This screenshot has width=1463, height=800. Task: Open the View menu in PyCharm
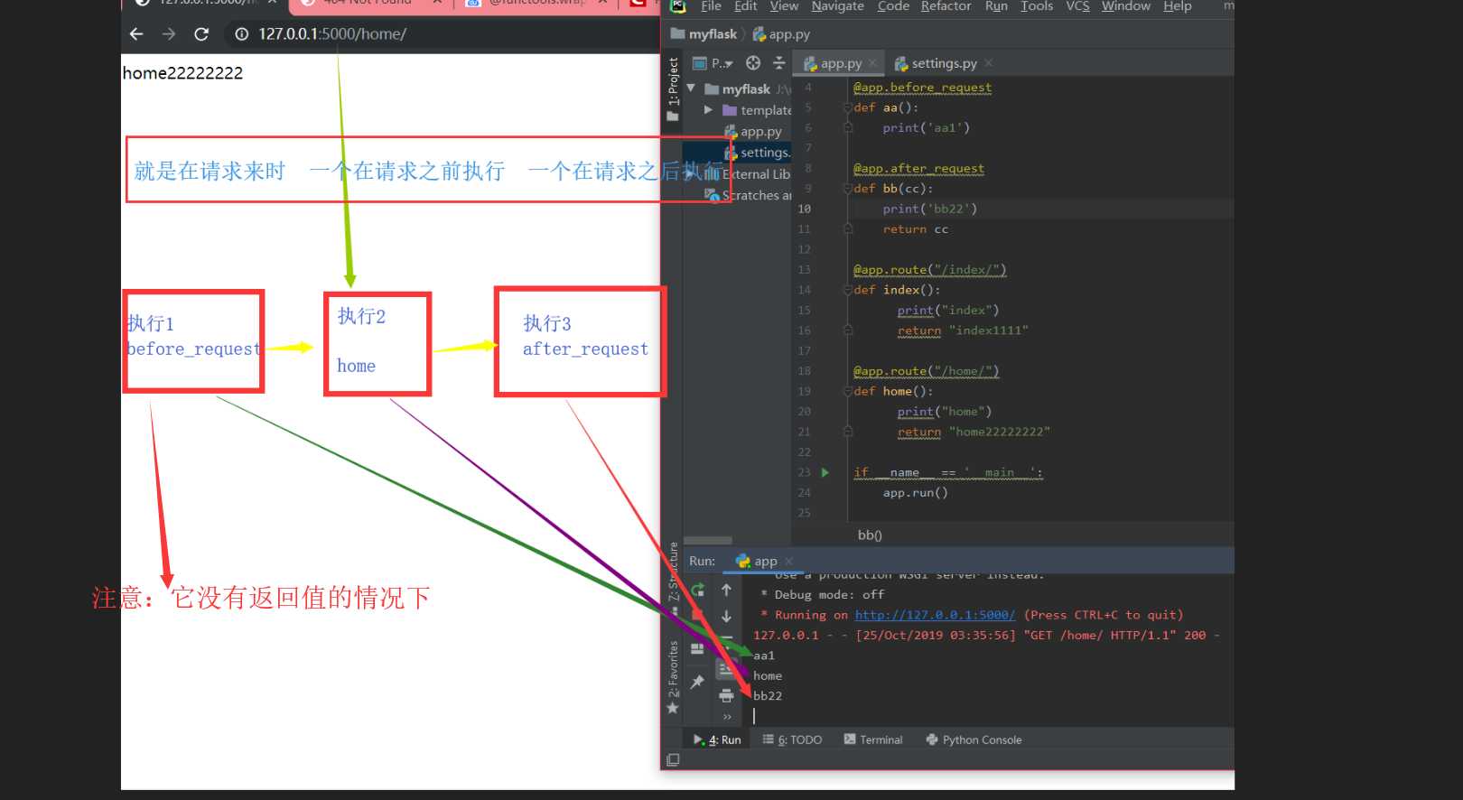click(784, 6)
